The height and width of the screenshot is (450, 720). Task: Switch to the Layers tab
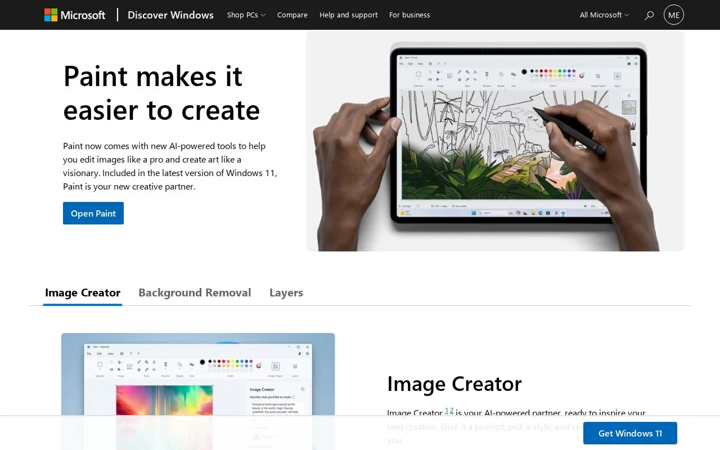pyautogui.click(x=286, y=292)
